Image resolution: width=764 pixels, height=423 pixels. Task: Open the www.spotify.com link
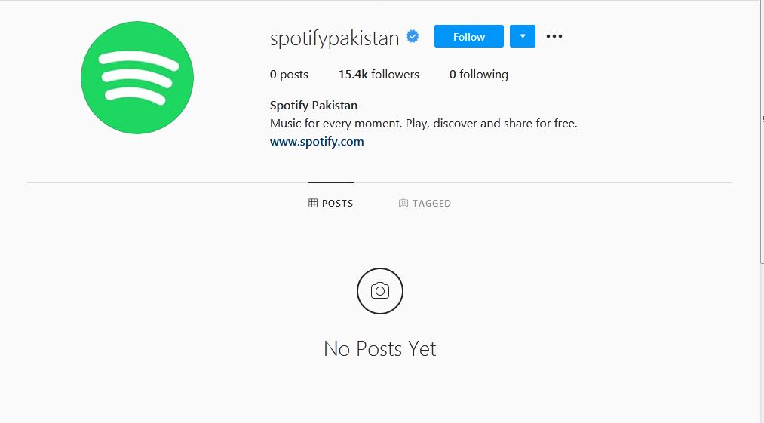click(317, 142)
